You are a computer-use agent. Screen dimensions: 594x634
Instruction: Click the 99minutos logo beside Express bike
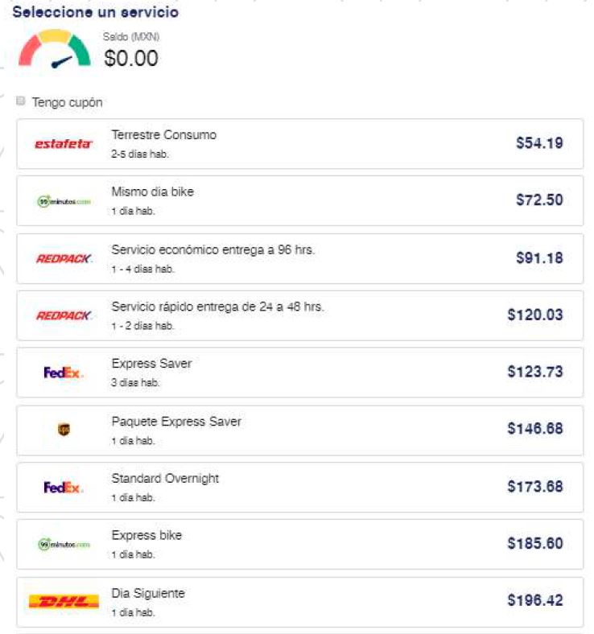[x=64, y=545]
